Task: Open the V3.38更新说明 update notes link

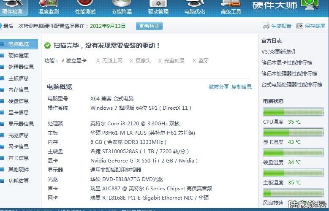Action: 278,52
